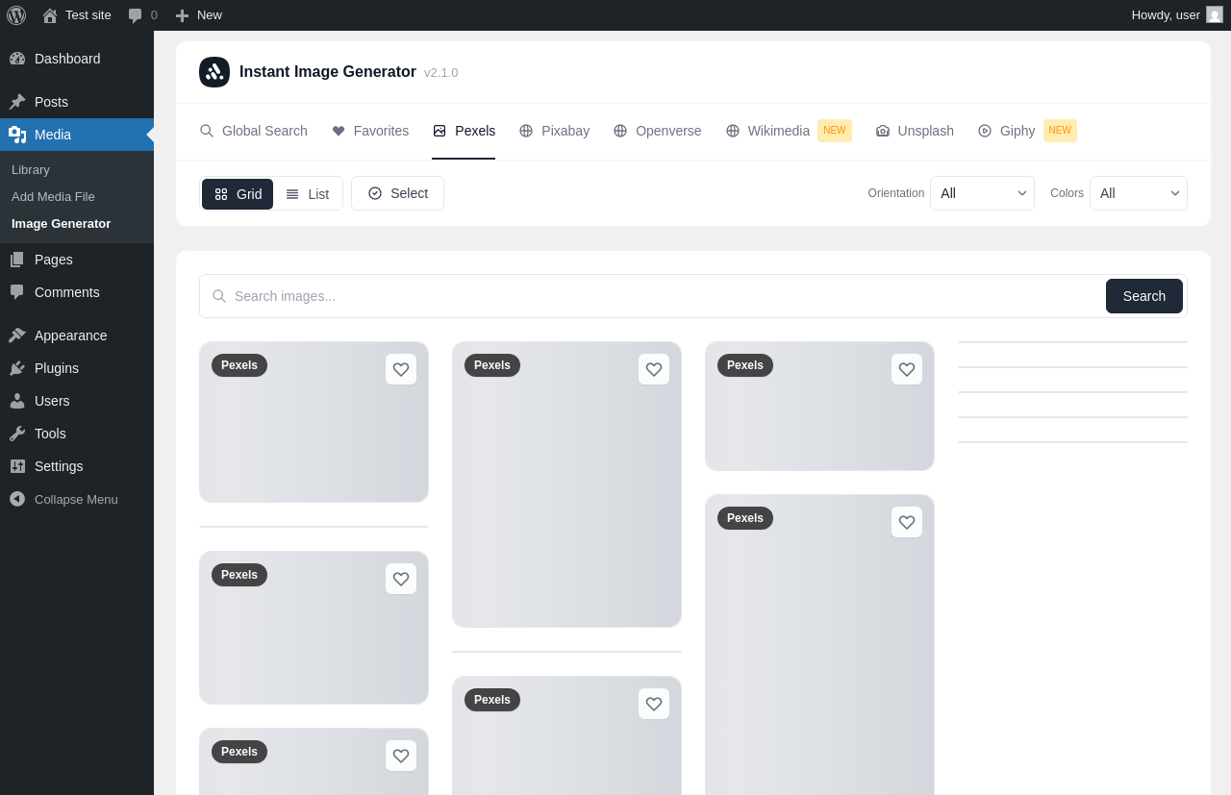Open the comments bubble in admin bar
The height and width of the screenshot is (795, 1231).
[136, 15]
